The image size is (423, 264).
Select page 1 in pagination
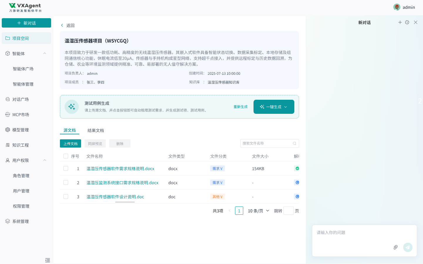coord(239,211)
